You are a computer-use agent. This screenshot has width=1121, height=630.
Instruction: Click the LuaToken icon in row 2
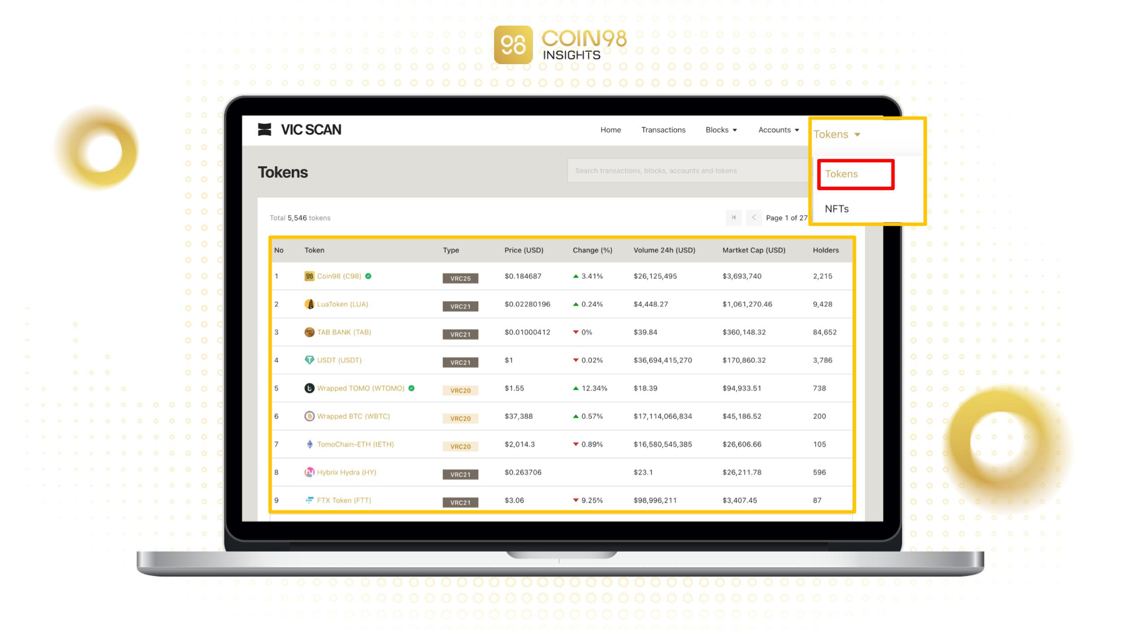pyautogui.click(x=309, y=304)
